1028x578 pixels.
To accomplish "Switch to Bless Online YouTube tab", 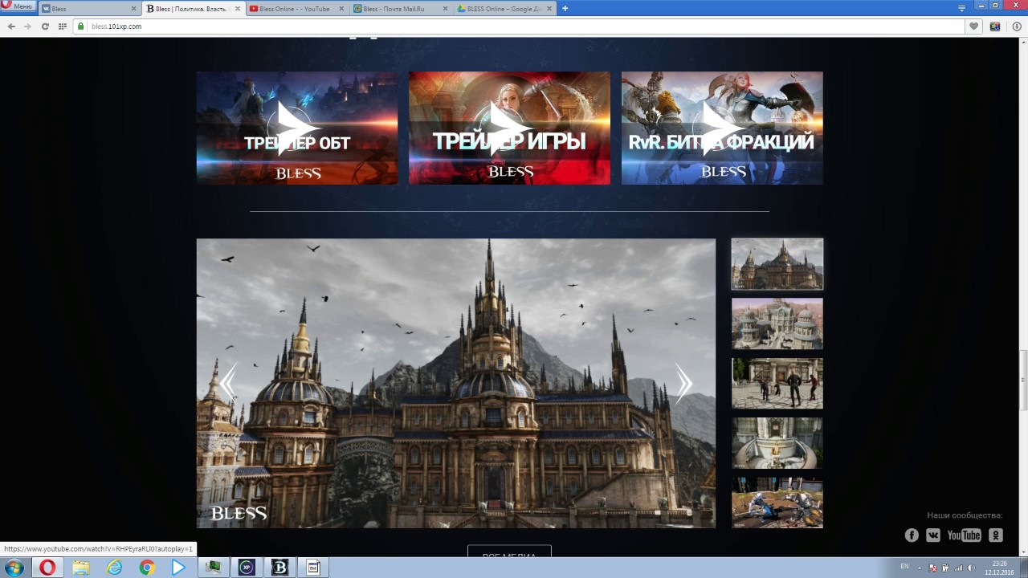I will point(297,8).
